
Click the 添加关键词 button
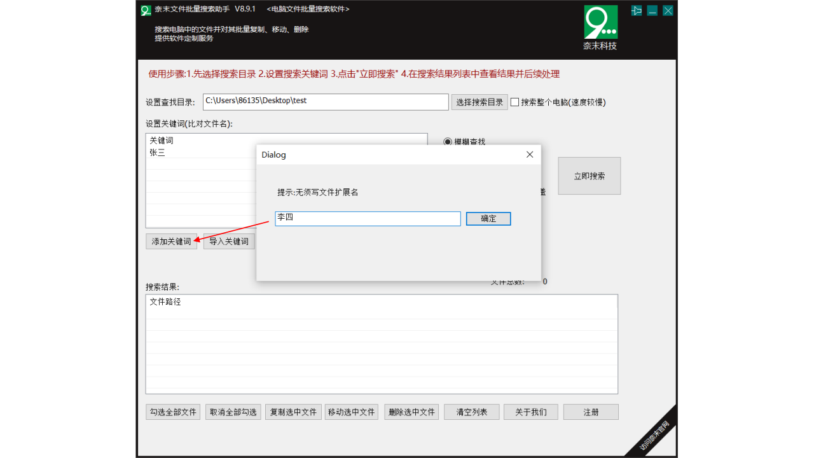(170, 240)
